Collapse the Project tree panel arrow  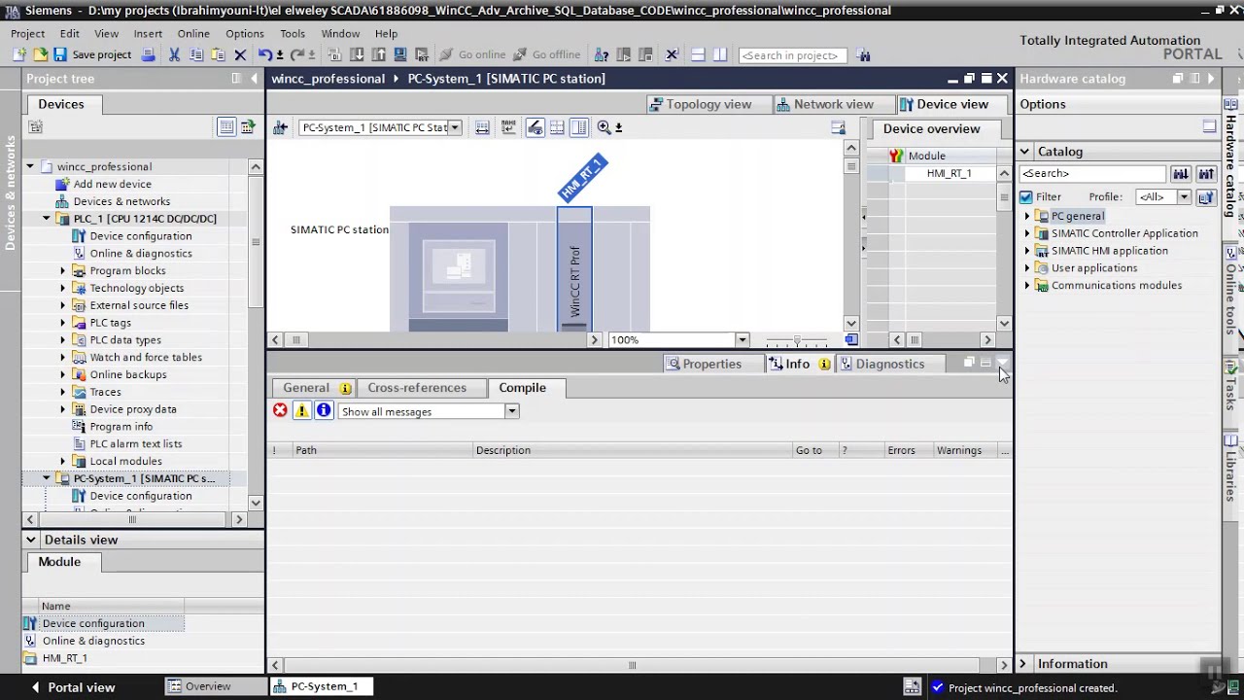(255, 79)
